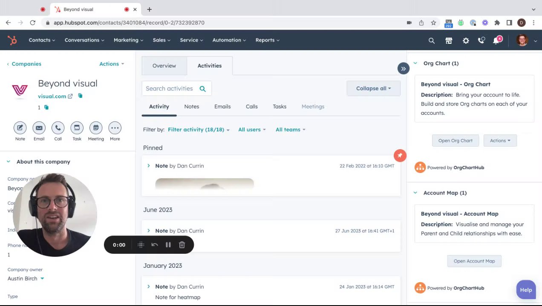Screen dimensions: 542x306
Task: Pause the recording in the recorder bar
Action: 168,245
